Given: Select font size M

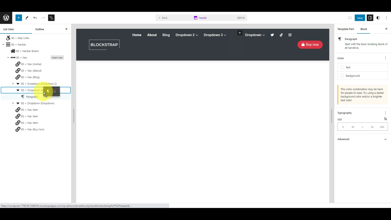Looking at the screenshot, I should [353, 127].
